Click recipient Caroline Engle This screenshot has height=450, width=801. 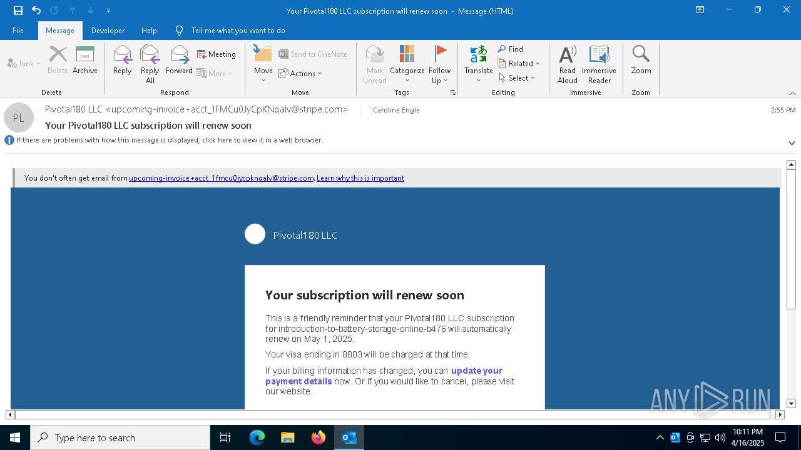click(x=396, y=110)
